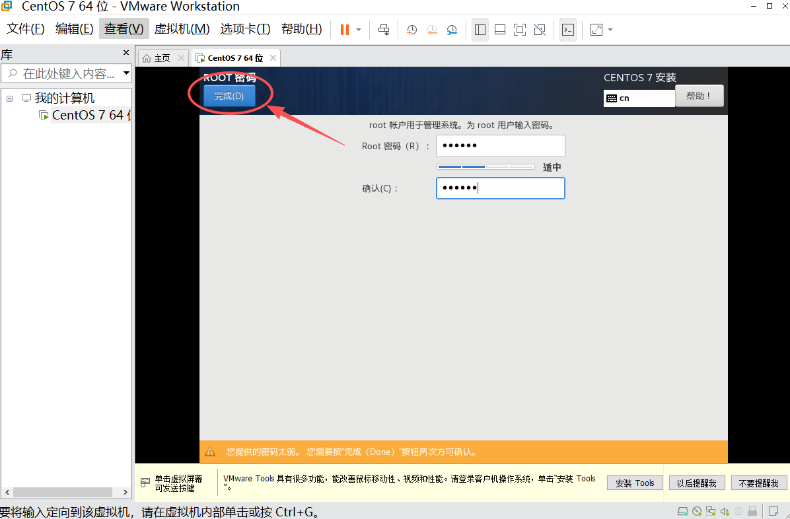The height and width of the screenshot is (519, 790).
Task: Open the 帮助(H) menu
Action: (302, 28)
